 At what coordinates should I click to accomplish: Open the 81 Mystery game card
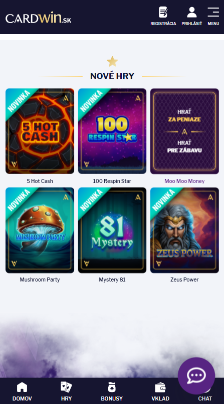tap(112, 230)
